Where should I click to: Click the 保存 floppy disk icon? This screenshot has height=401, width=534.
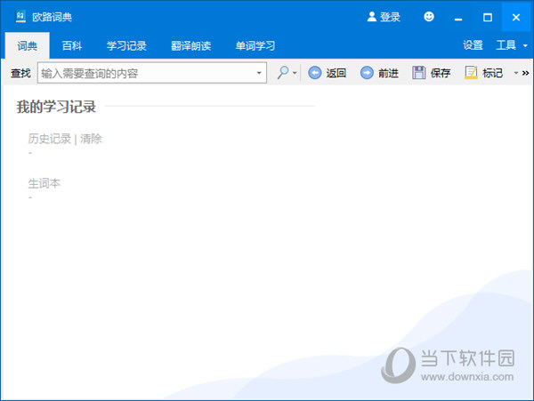(419, 73)
